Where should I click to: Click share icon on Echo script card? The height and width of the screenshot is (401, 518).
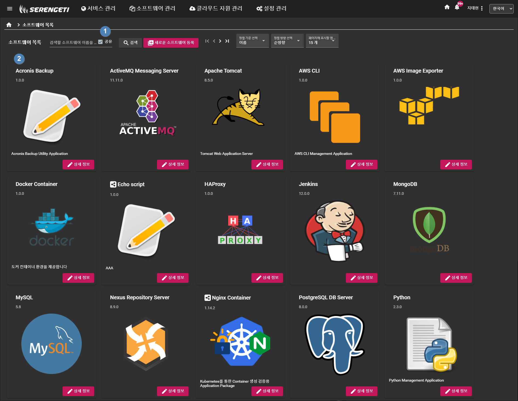tap(113, 184)
